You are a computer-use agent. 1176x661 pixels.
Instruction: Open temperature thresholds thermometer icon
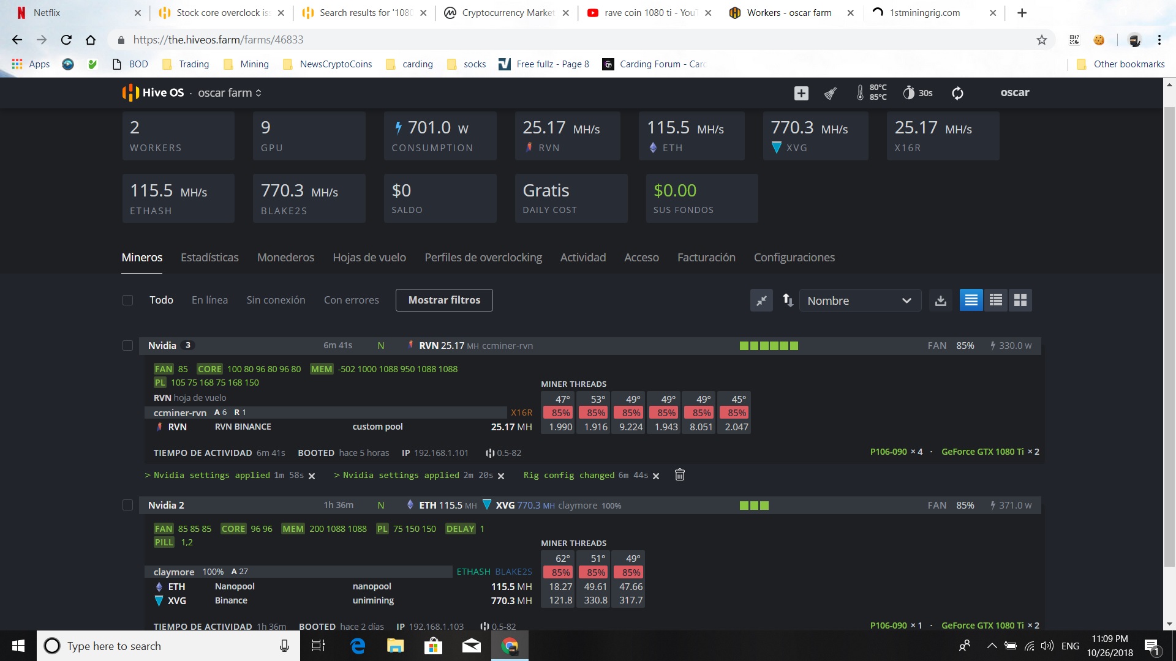[871, 92]
